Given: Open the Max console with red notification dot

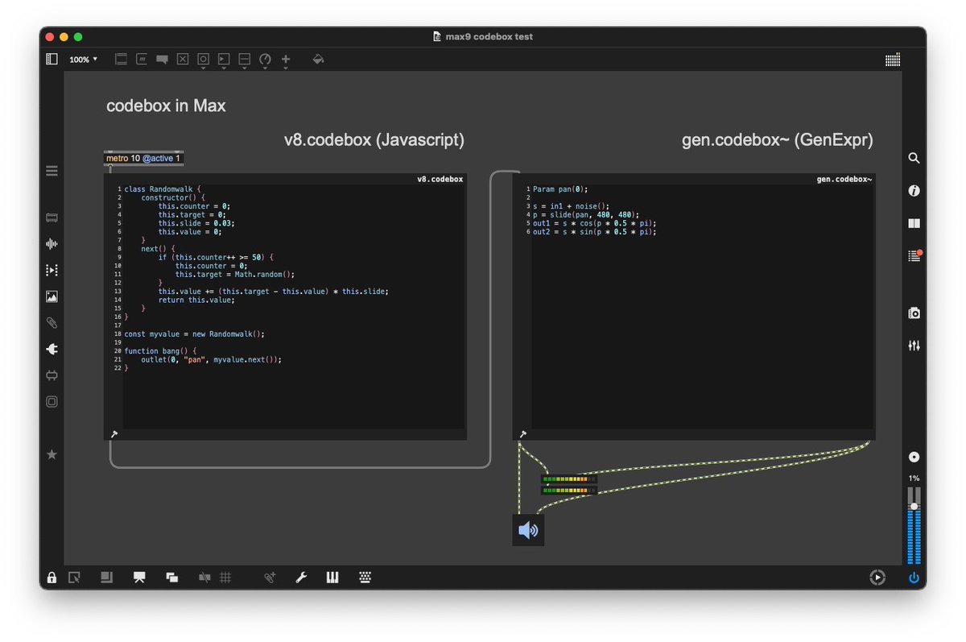Looking at the screenshot, I should [x=914, y=255].
